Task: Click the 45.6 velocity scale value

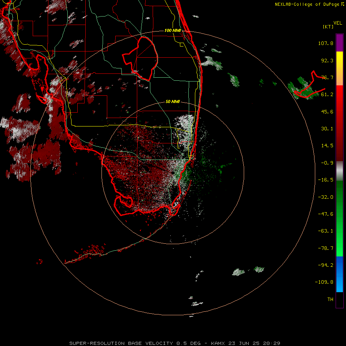Action: tap(327, 111)
